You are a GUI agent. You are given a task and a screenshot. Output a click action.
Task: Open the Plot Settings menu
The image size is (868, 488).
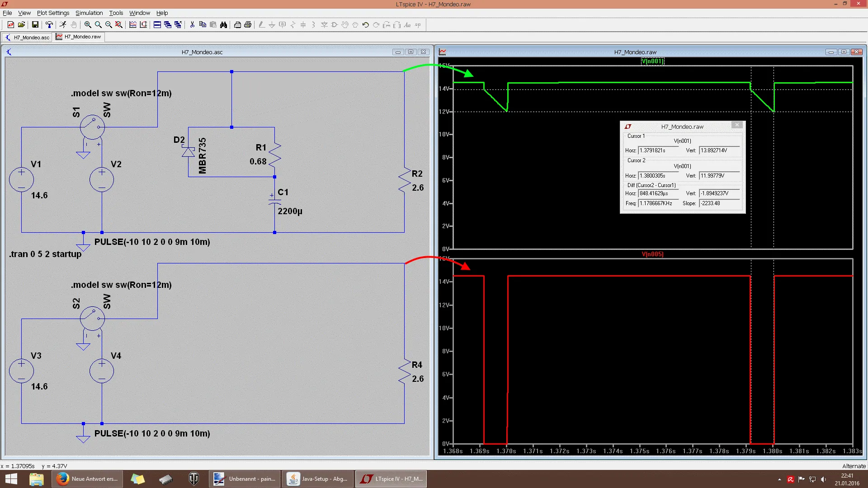click(53, 13)
